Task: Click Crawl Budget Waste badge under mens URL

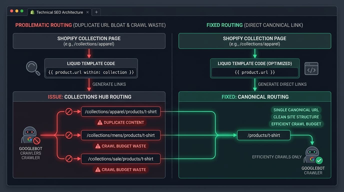Action: (121, 146)
